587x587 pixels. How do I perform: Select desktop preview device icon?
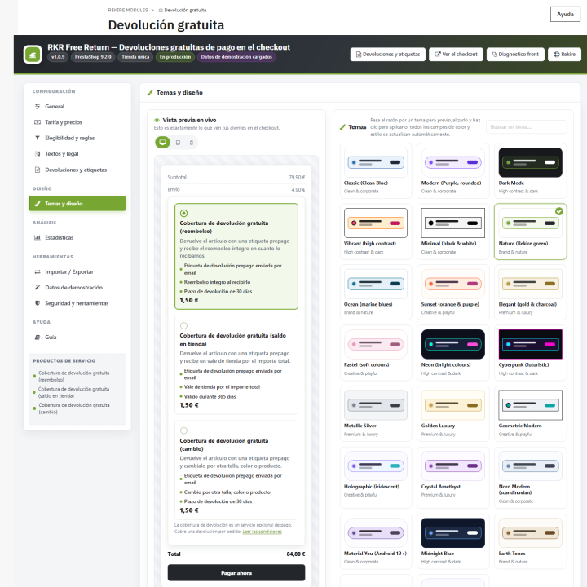tap(162, 142)
